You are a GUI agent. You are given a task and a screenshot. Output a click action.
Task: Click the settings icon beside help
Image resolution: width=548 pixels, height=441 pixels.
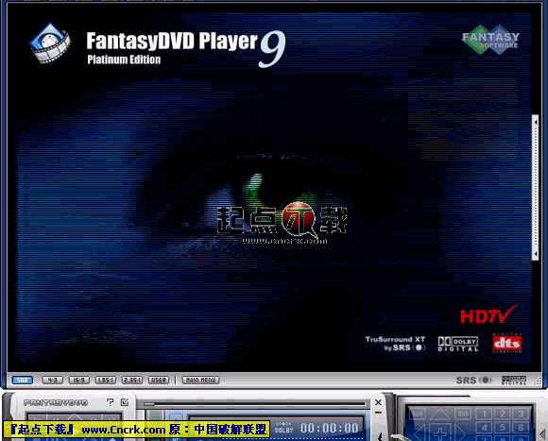[125, 402]
